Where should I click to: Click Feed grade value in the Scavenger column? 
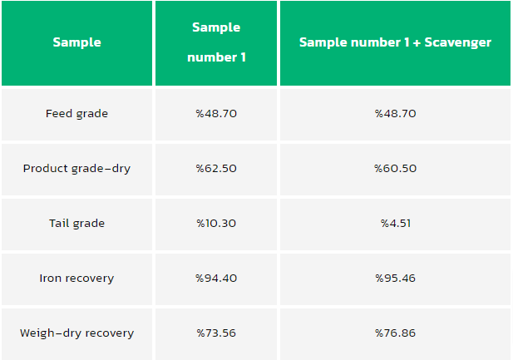(395, 113)
